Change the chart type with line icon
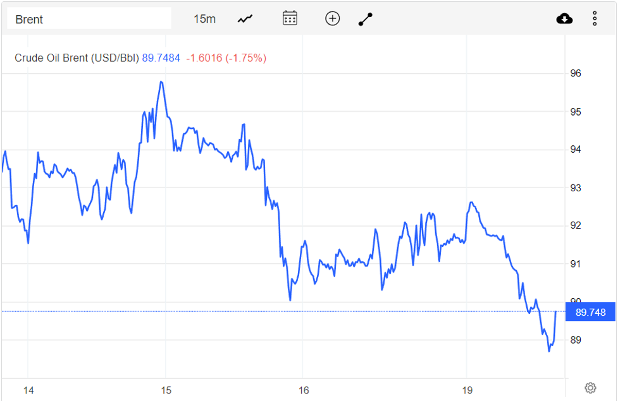 (245, 19)
